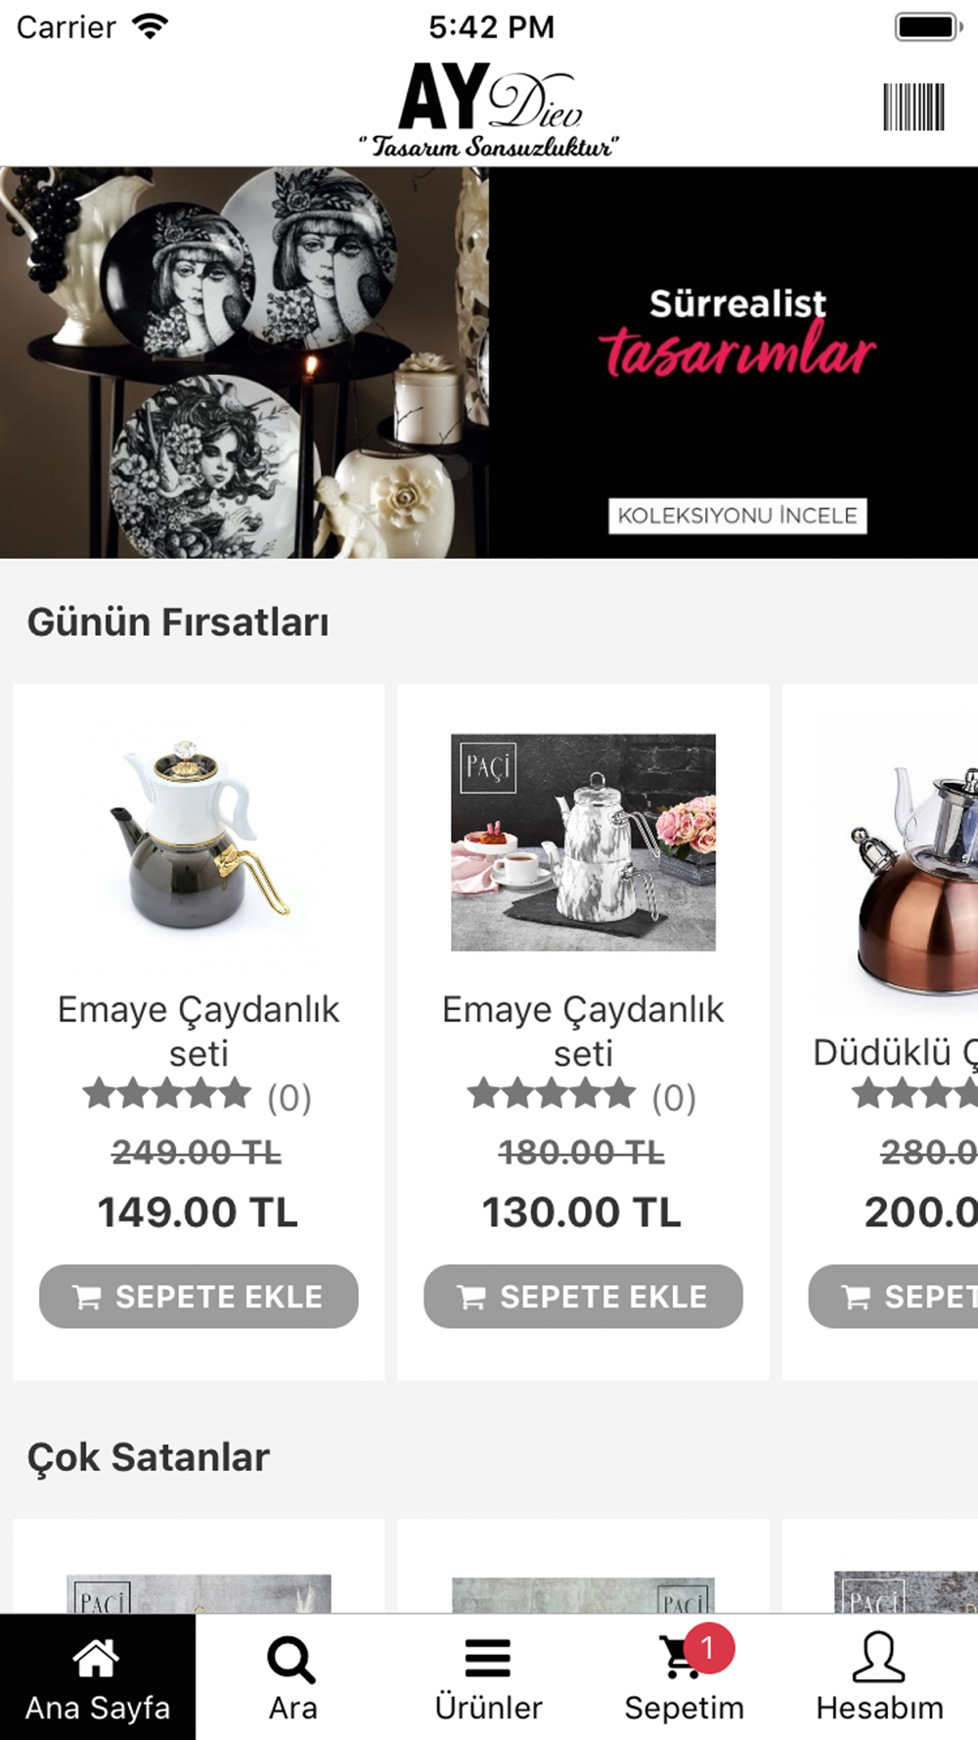
Task: Add 130.00 TL teapot to cart
Action: coord(583,1297)
